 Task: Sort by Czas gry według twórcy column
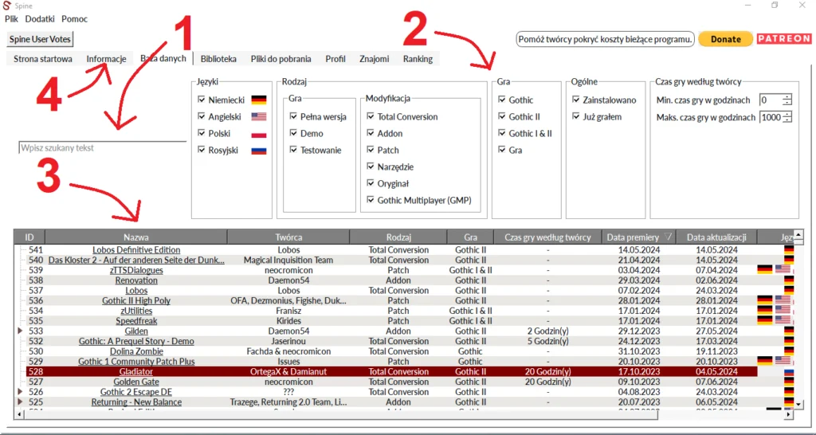pyautogui.click(x=548, y=237)
